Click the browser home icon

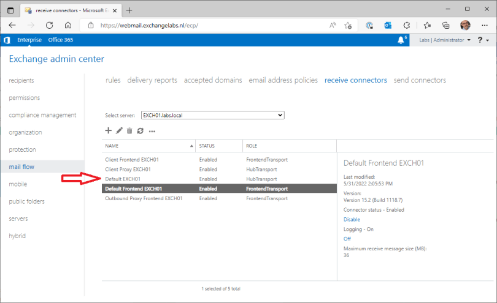(x=68, y=25)
